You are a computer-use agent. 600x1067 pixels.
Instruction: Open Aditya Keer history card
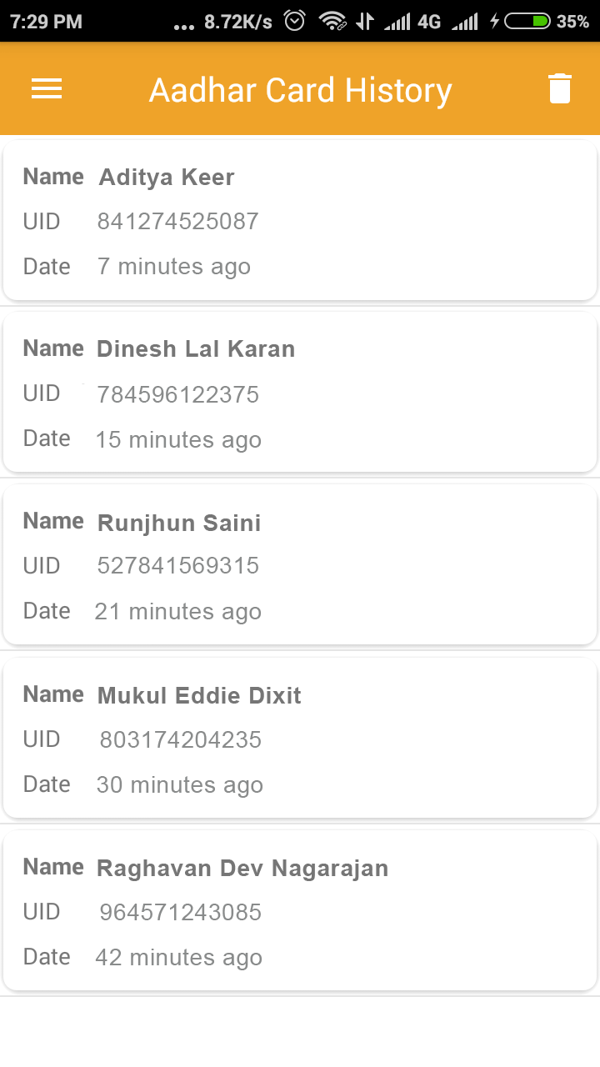(300, 221)
